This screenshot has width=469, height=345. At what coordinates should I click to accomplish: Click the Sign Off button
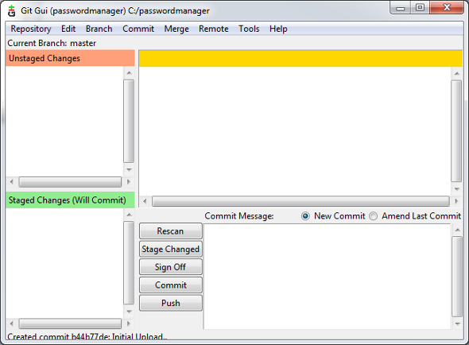click(170, 267)
